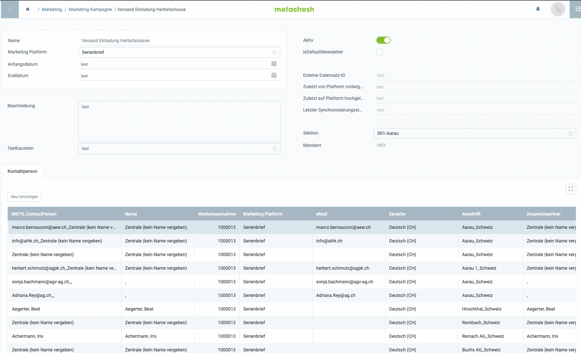Clear Marketing Platform Serienbrief value
This screenshot has height=353, width=581.
pyautogui.click(x=275, y=53)
